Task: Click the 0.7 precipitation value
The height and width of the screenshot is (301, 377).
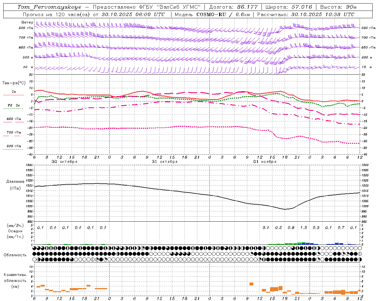Action: [341, 228]
